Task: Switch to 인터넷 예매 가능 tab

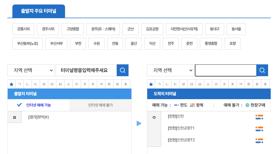Action: coord(38,105)
